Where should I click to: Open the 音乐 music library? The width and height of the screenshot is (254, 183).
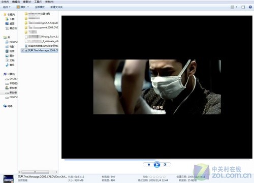[x=10, y=65]
